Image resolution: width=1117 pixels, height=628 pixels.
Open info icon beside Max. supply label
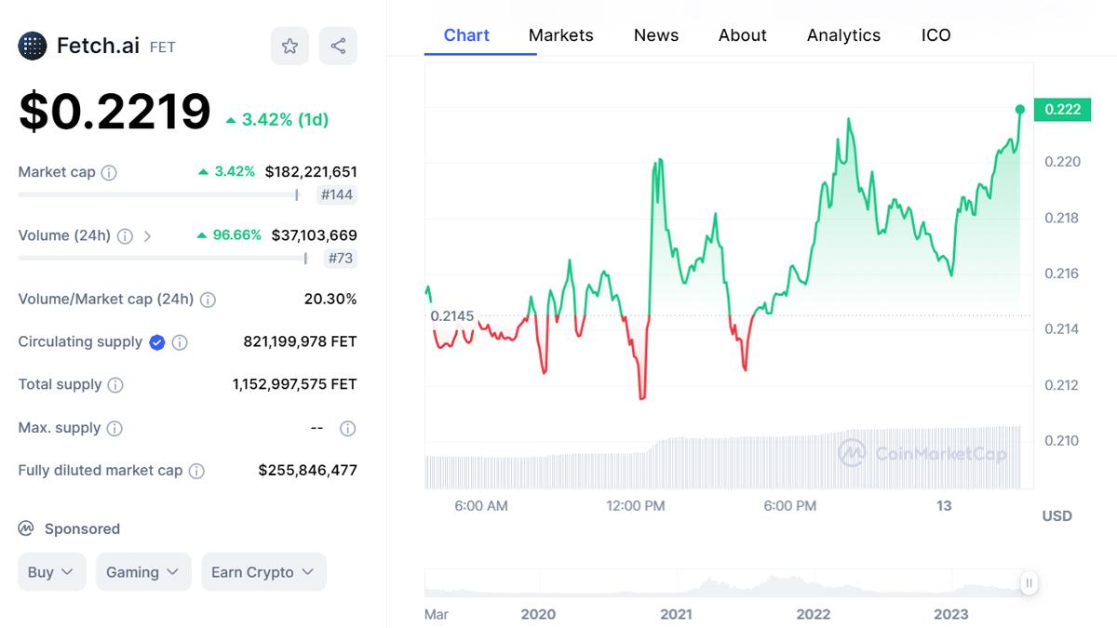(x=114, y=428)
